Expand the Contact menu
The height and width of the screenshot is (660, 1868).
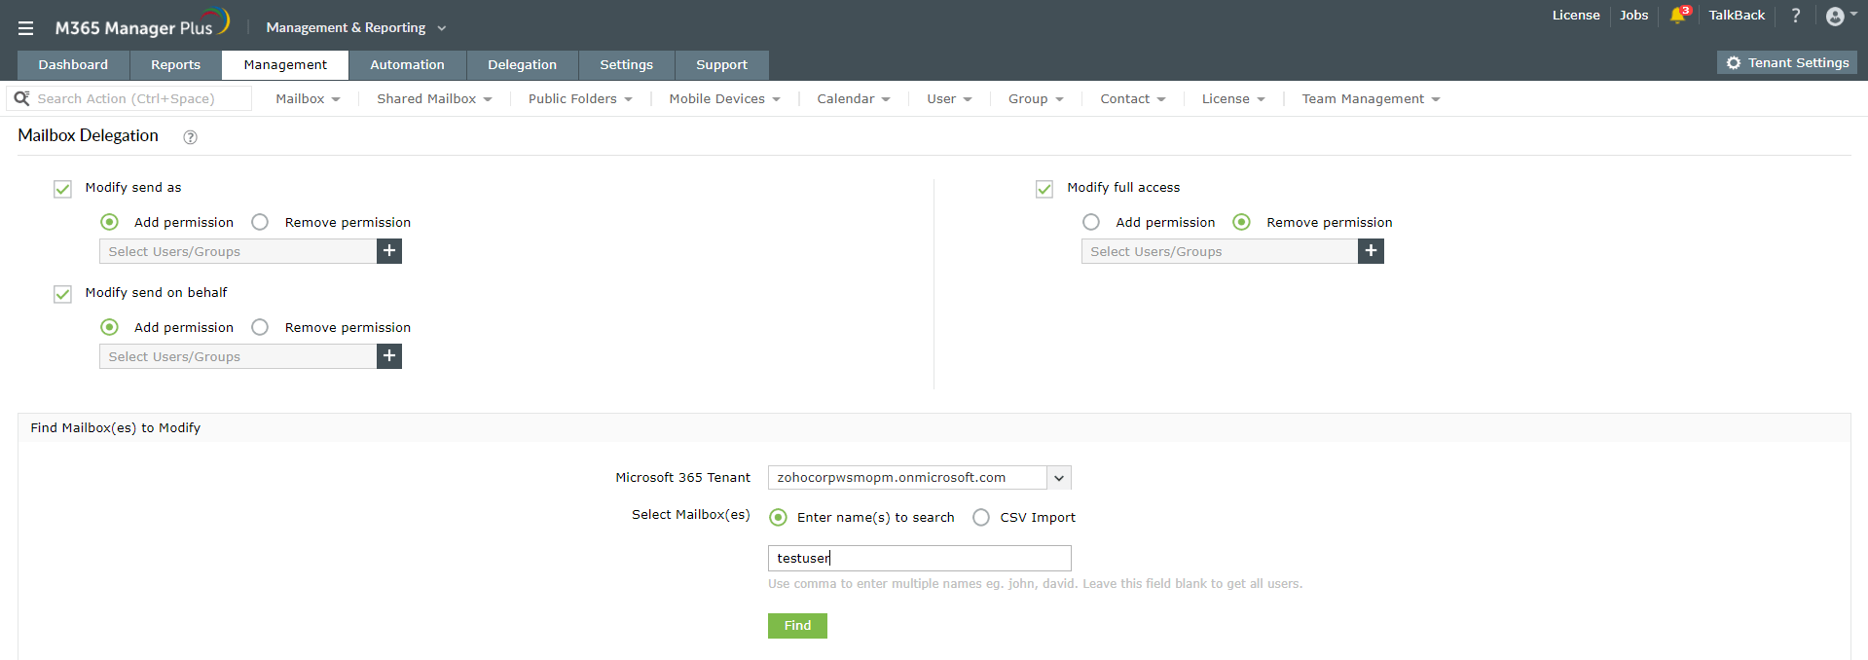(x=1132, y=99)
